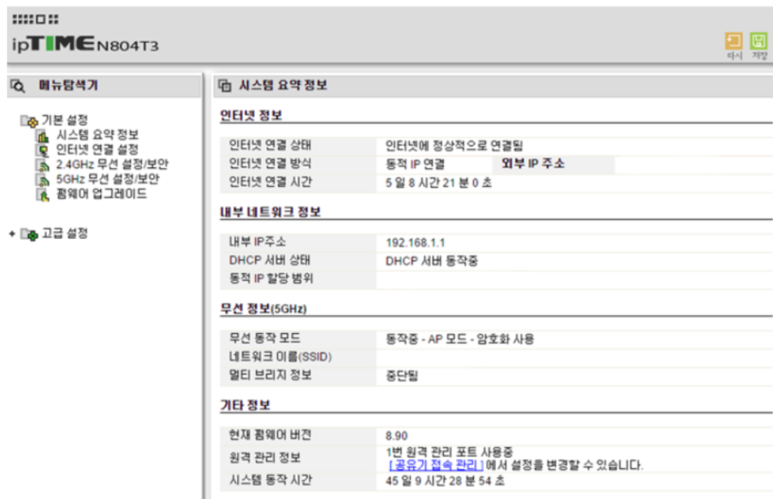The image size is (773, 499).
Task: Expand the 고급 설정 folder entry
Action: pos(29,233)
